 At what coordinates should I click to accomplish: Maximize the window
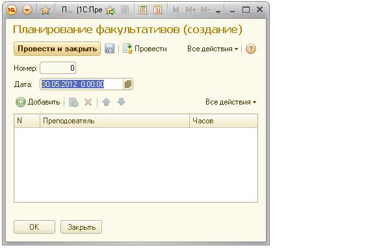tap(246, 10)
